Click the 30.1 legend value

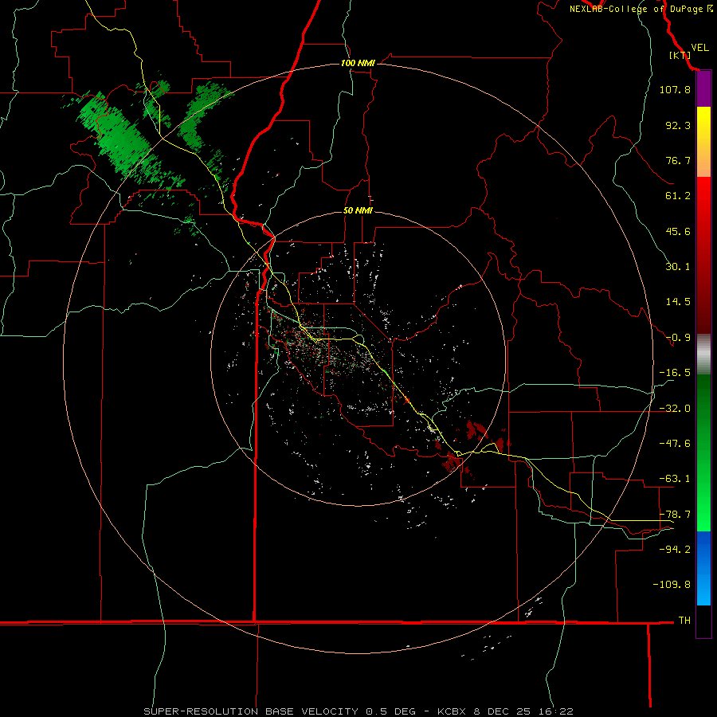click(x=678, y=267)
